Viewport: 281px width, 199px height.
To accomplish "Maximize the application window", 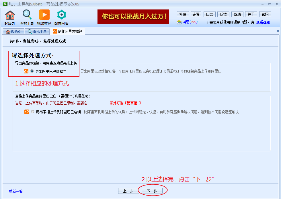I will coord(270,4).
